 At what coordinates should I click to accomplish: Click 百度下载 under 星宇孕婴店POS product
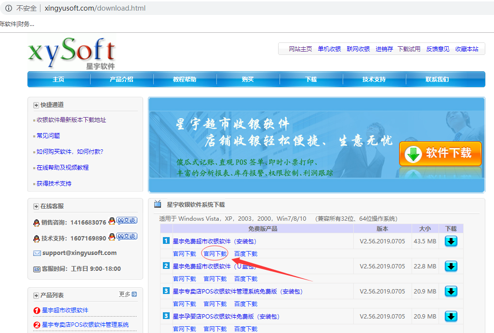click(x=246, y=329)
